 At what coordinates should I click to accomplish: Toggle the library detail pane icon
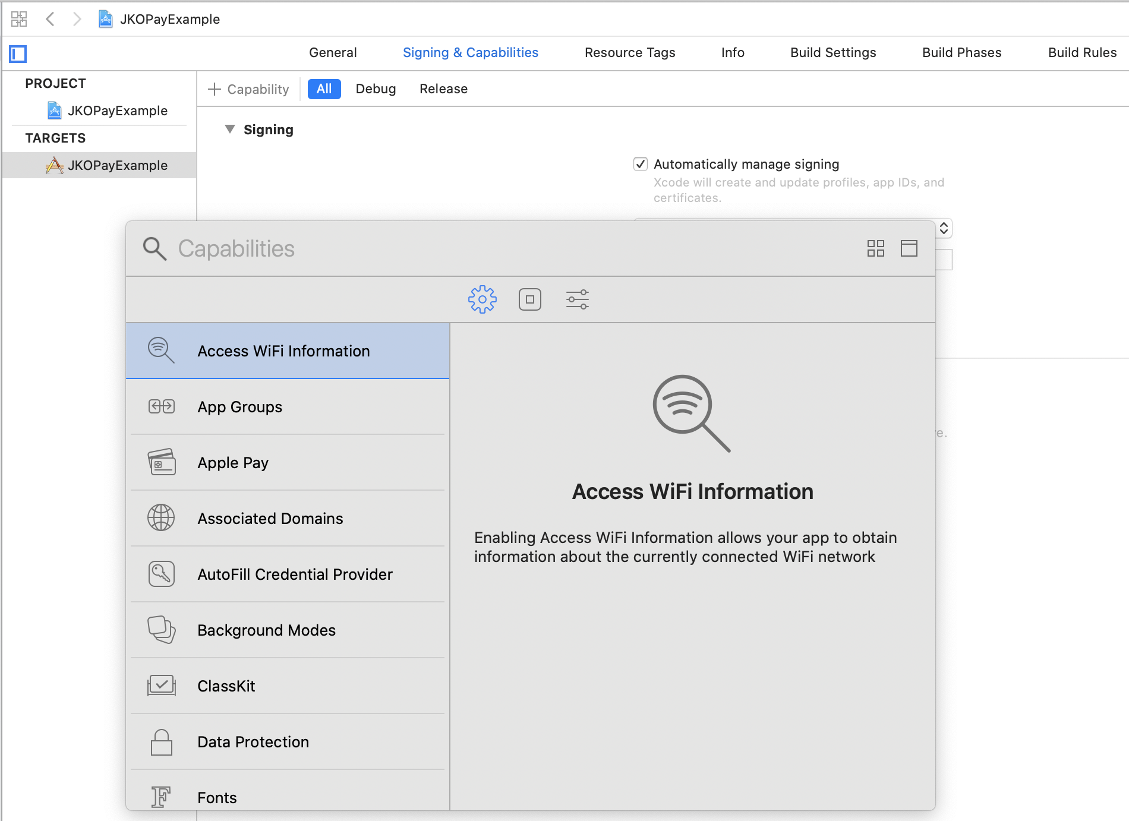tap(909, 248)
